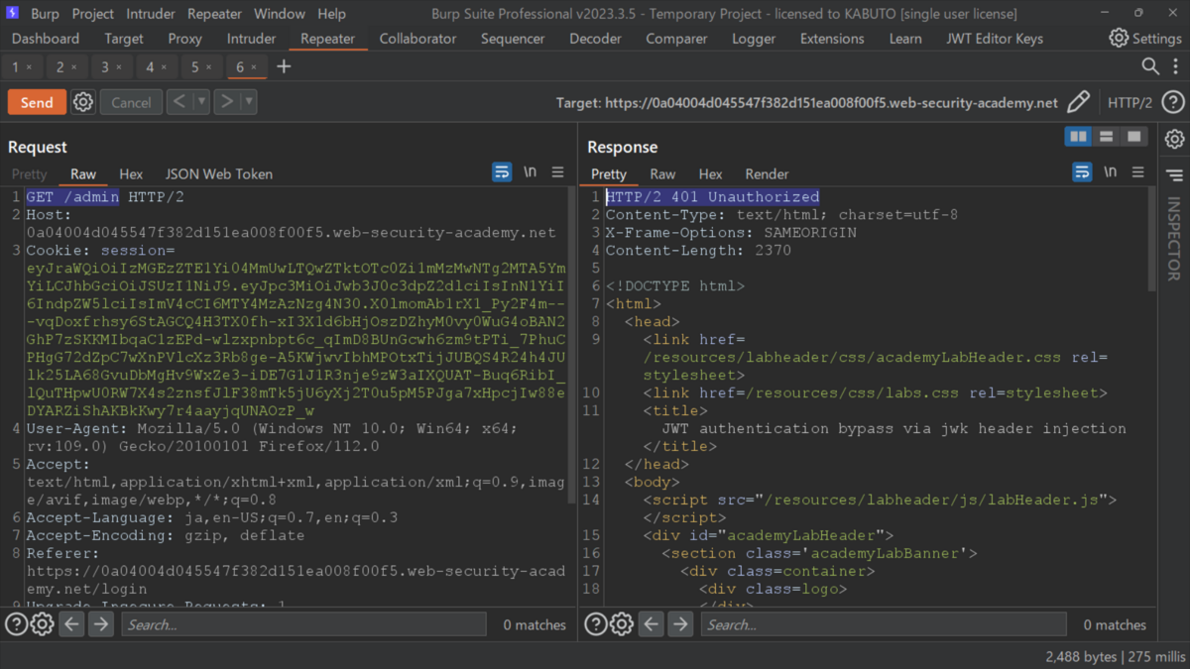Open Burp Settings

coord(1145,39)
